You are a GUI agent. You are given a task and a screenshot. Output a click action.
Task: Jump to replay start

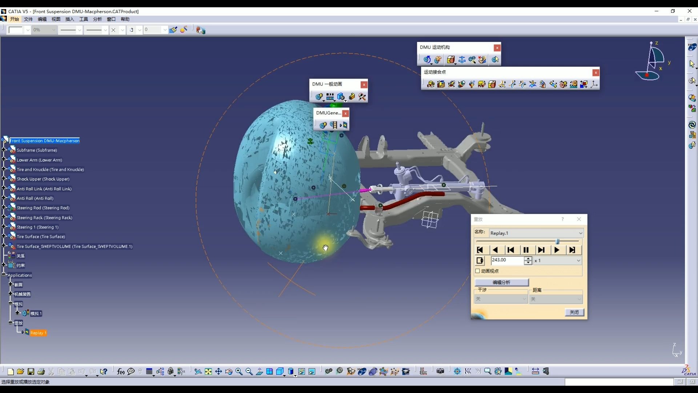pyautogui.click(x=480, y=250)
